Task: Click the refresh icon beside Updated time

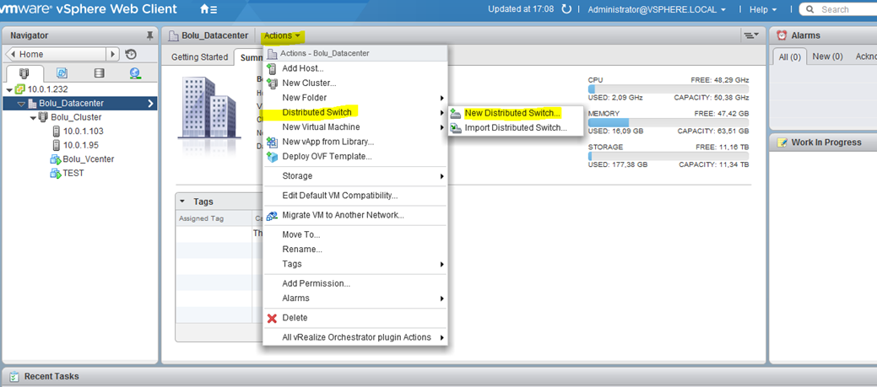Action: click(x=566, y=9)
